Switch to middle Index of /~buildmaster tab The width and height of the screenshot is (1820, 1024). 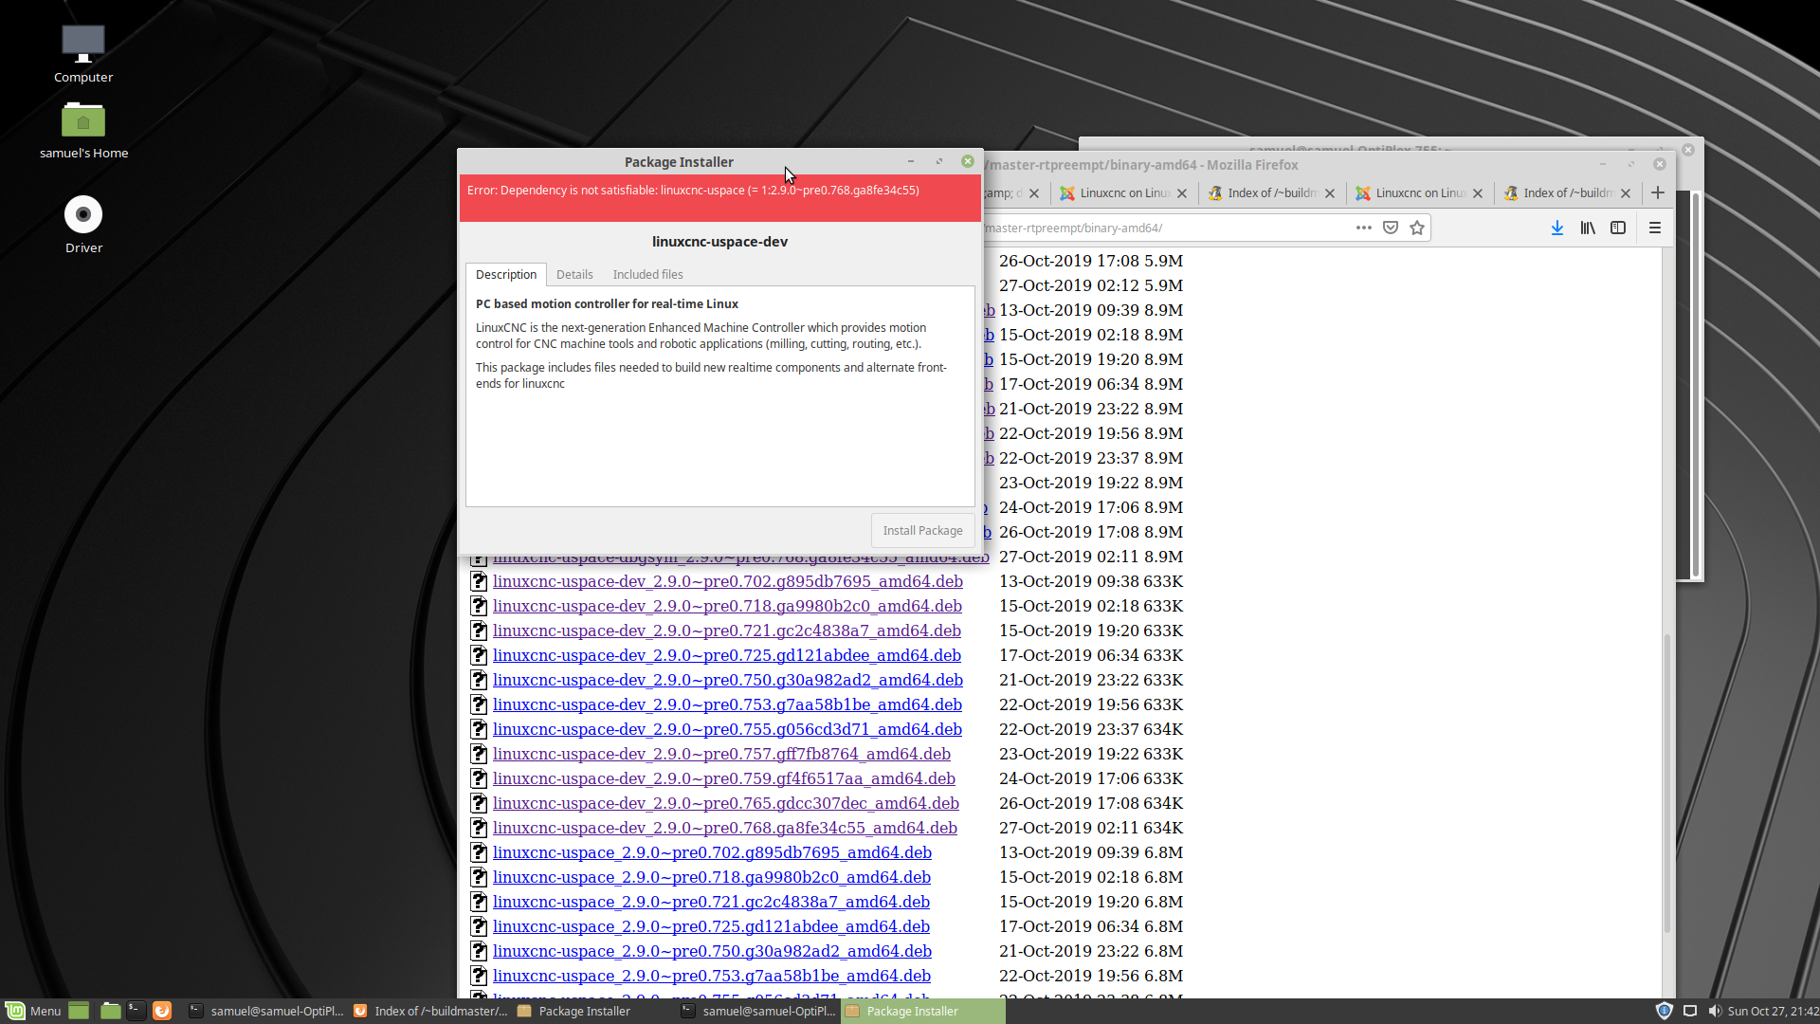[x=1271, y=193]
